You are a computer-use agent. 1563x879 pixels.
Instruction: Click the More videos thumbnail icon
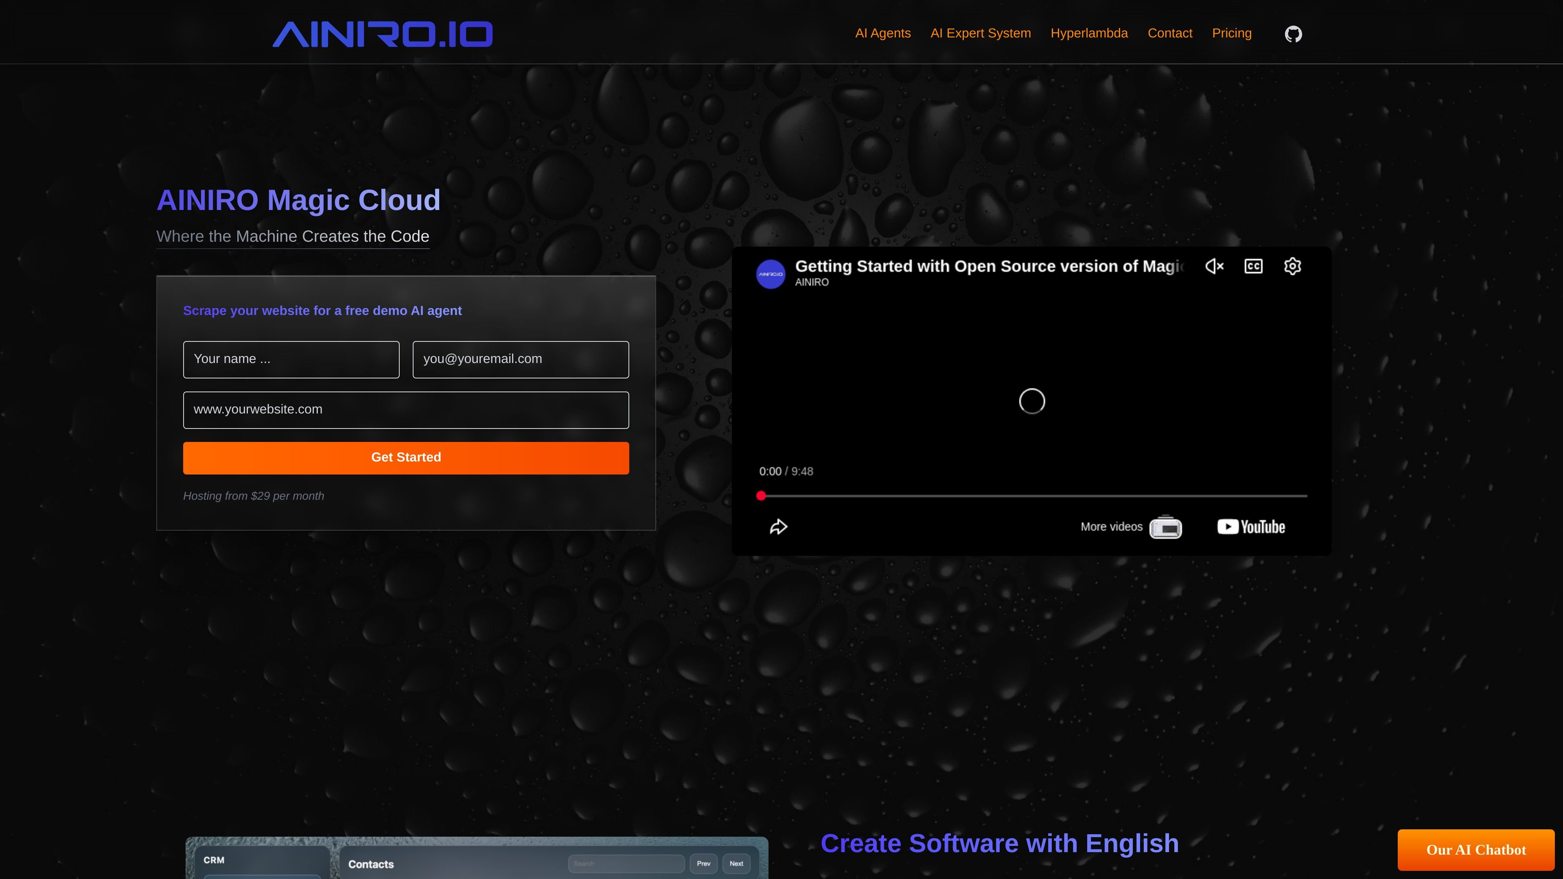coord(1166,527)
